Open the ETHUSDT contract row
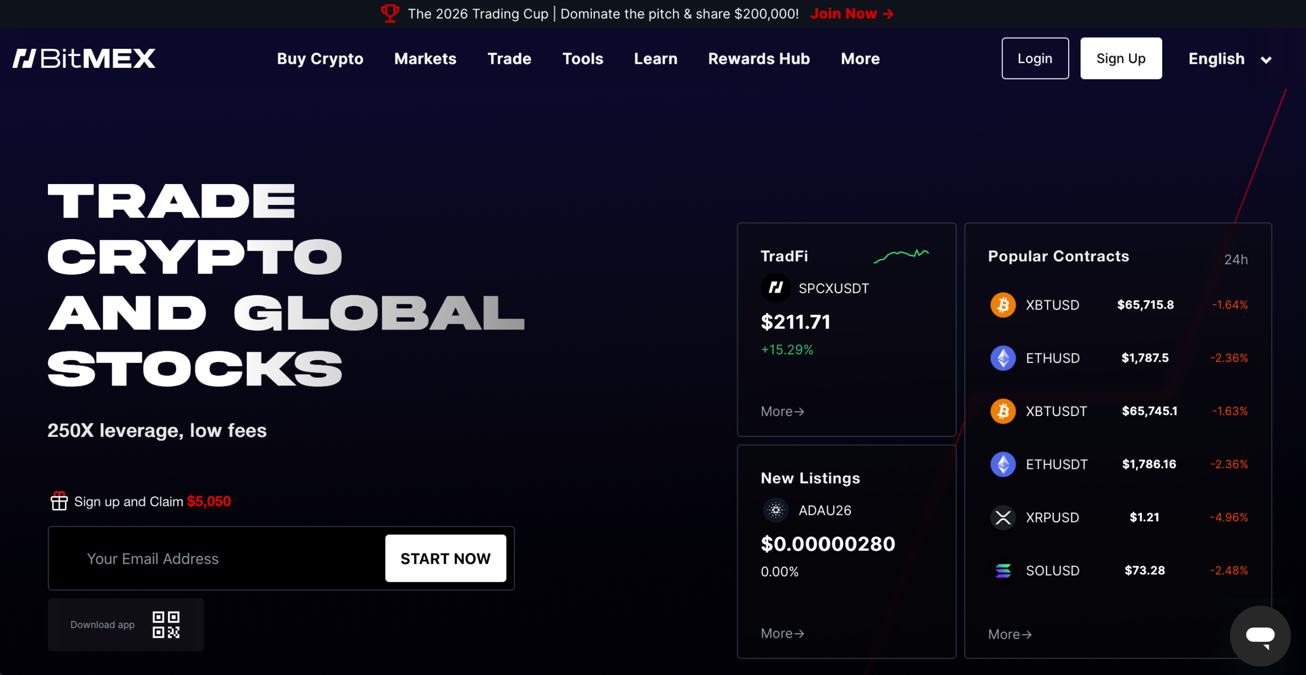 coord(1118,464)
